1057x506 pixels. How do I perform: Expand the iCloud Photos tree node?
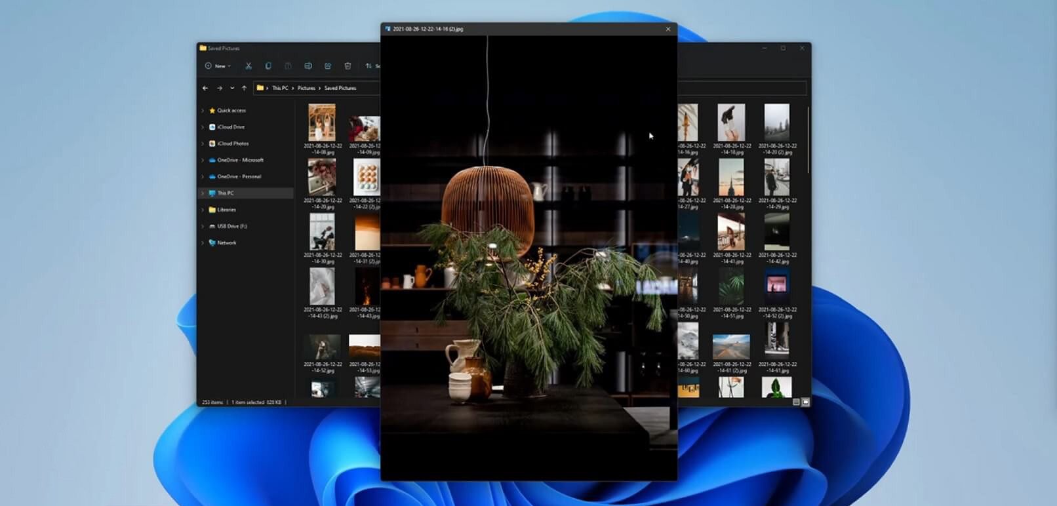203,144
